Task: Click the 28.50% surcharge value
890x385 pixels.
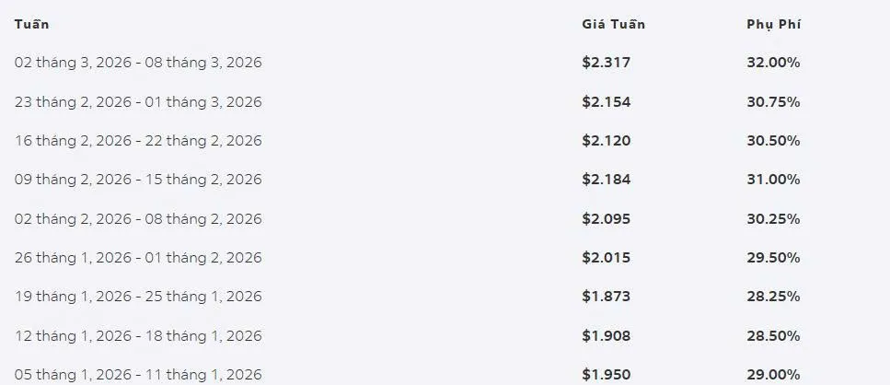Action: click(773, 335)
